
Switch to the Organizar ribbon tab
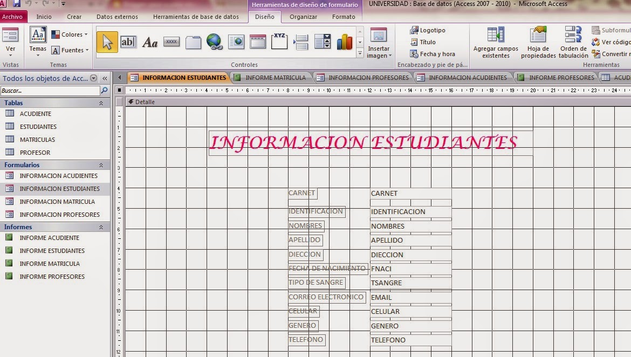coord(303,17)
